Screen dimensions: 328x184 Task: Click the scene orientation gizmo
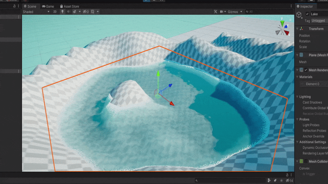point(281,28)
